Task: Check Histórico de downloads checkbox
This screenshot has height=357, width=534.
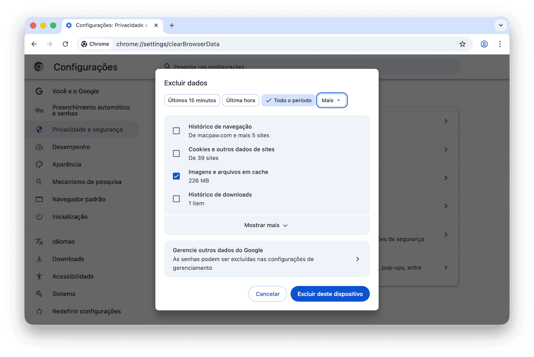Action: (176, 199)
